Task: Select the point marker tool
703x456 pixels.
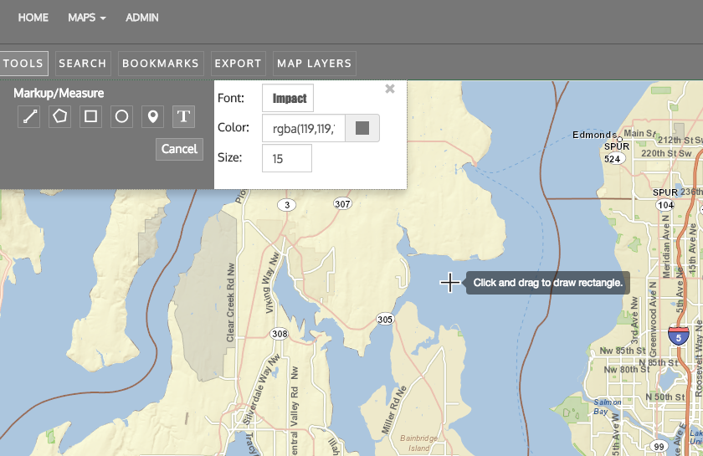Action: (152, 117)
